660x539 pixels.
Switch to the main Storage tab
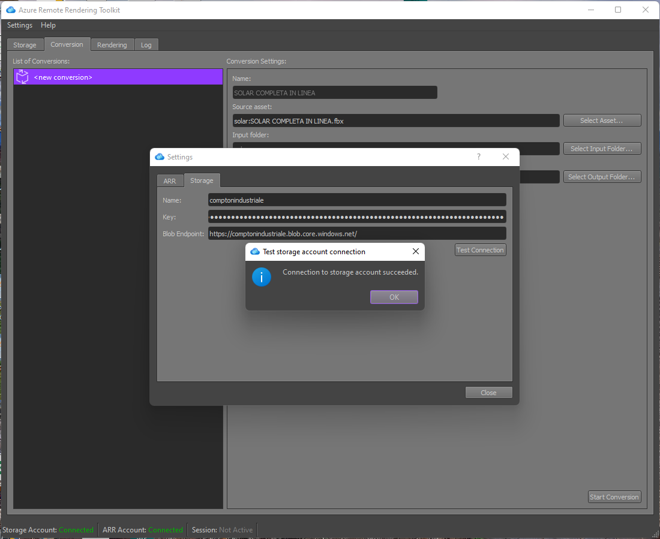point(25,44)
